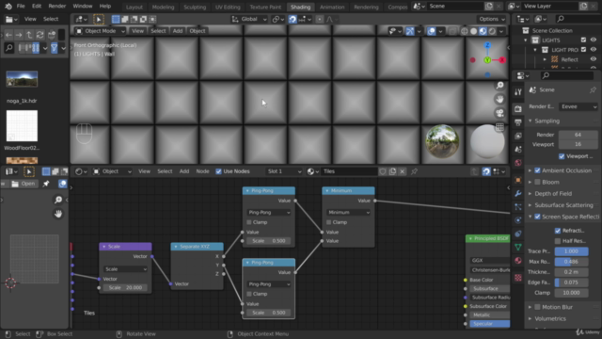This screenshot has width=602, height=339.
Task: Open the Texture checker properties tab
Action: point(518,278)
